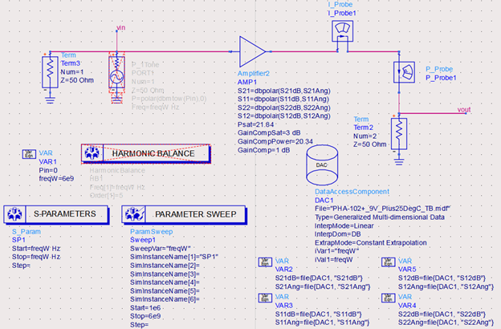Click the S21=dbpolar(S21dB,S21Ang) parameter

(x=283, y=91)
